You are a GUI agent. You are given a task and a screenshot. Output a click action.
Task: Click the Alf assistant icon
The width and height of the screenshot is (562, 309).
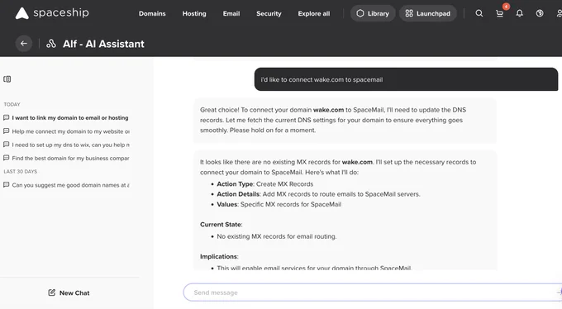click(x=51, y=44)
